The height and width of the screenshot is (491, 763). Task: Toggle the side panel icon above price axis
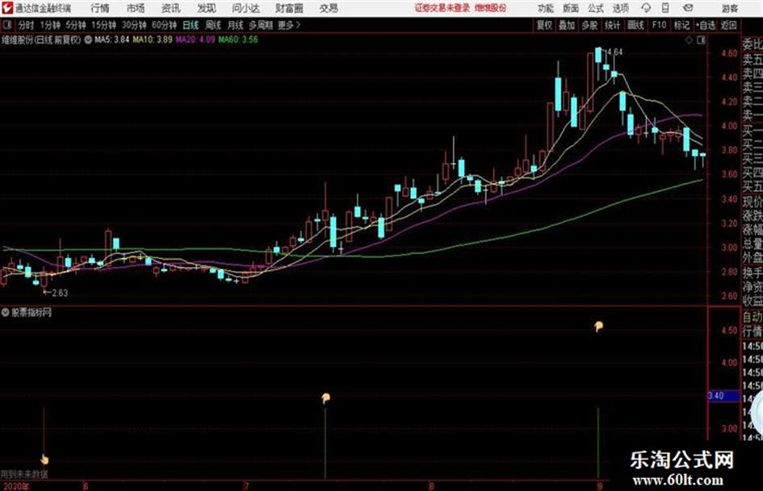[x=701, y=40]
